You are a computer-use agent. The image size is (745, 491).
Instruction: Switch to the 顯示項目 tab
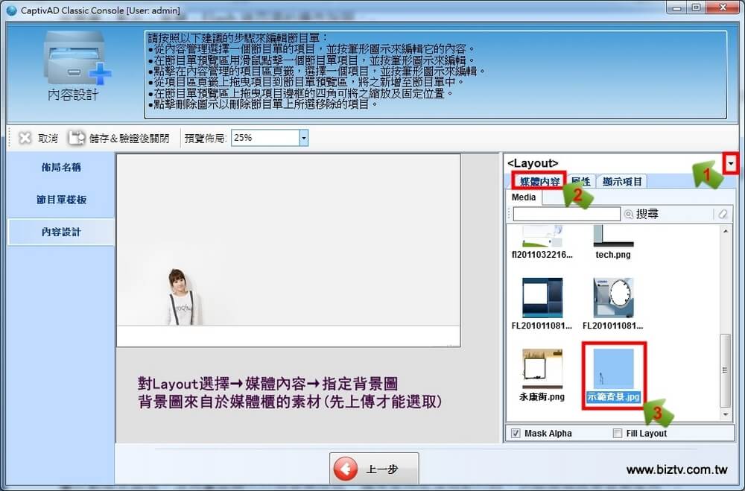(x=623, y=181)
